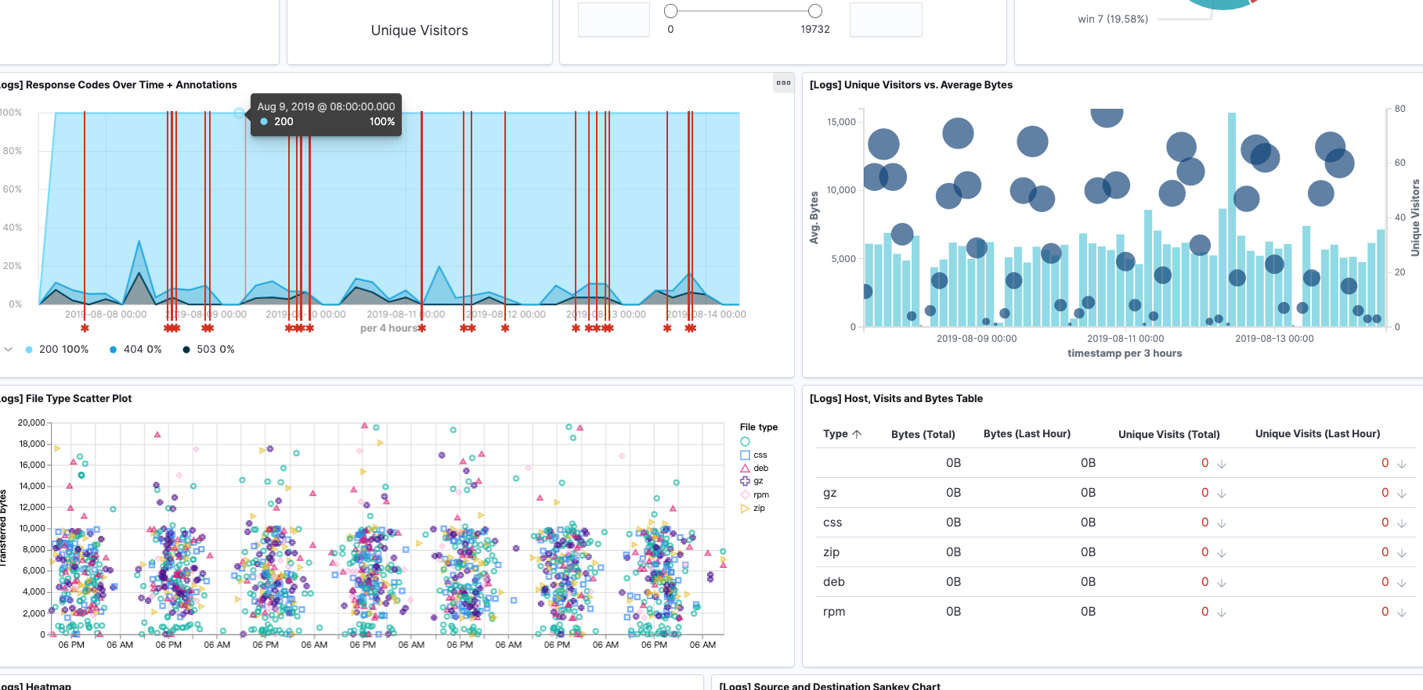This screenshot has width=1423, height=690.
Task: Click the Bytes (Last Hour) column header
Action: [1027, 433]
